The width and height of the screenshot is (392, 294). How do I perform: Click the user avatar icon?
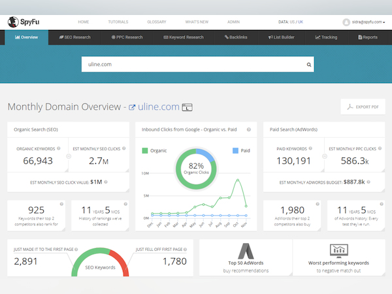point(346,22)
